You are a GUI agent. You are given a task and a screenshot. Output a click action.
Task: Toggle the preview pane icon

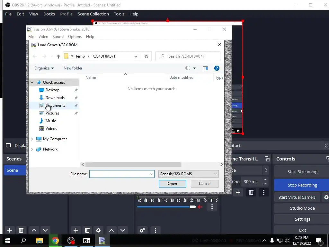click(x=205, y=68)
